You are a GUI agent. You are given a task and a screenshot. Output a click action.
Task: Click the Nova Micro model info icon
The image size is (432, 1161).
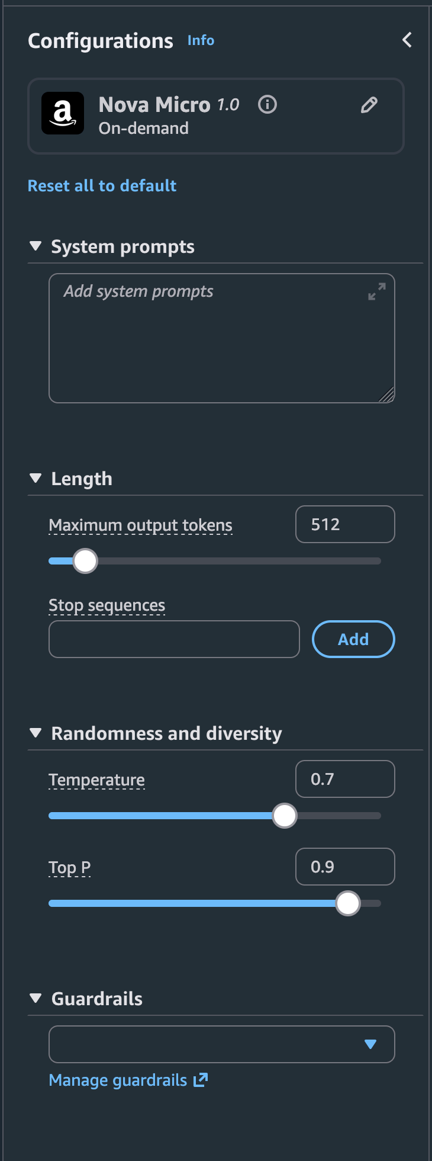(267, 105)
